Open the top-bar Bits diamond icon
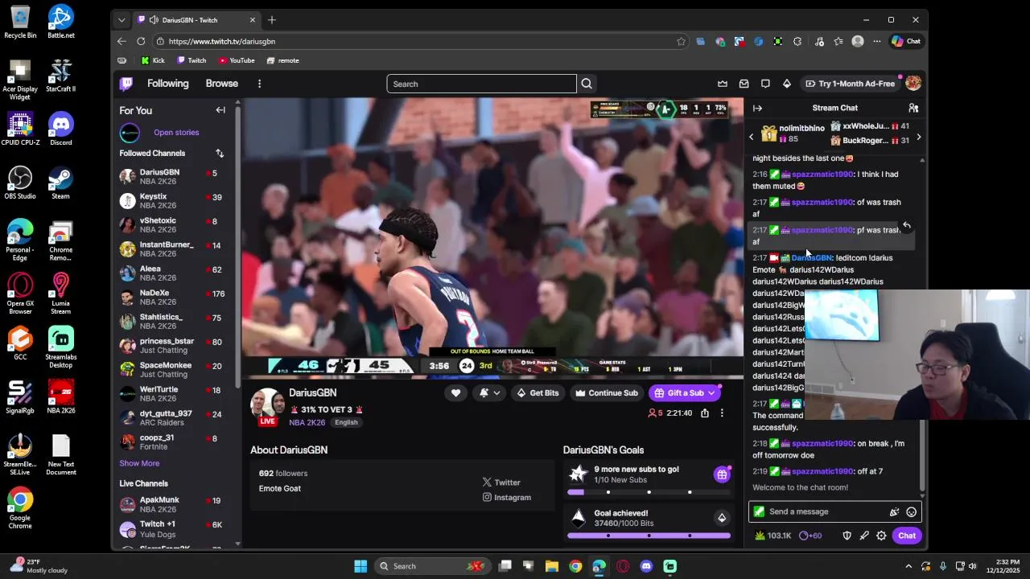 pos(787,84)
